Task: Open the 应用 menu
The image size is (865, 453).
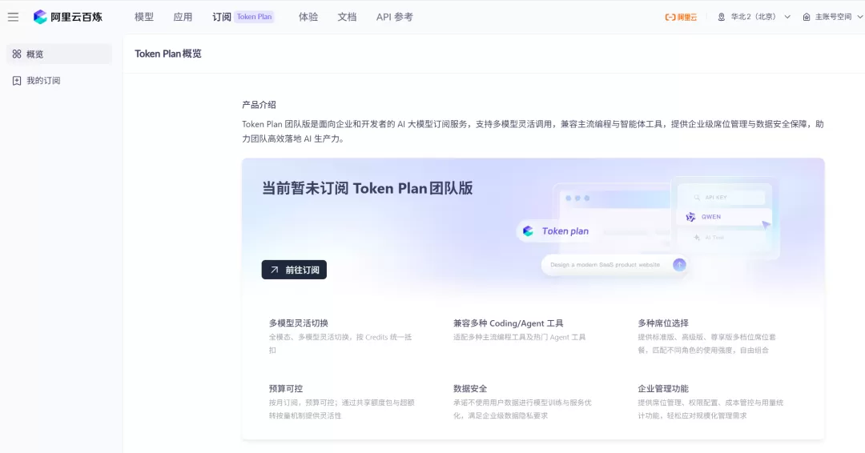Action: click(183, 17)
